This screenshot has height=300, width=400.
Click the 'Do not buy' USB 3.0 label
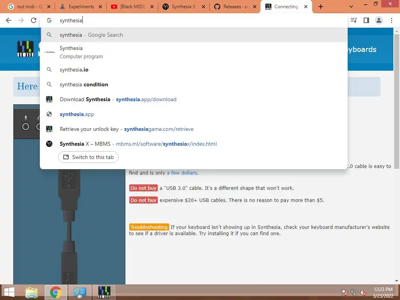(143, 188)
